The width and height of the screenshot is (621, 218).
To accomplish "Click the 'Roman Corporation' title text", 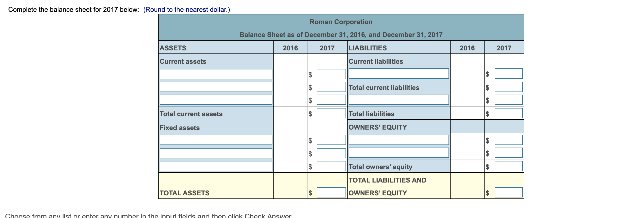I will click(x=341, y=22).
